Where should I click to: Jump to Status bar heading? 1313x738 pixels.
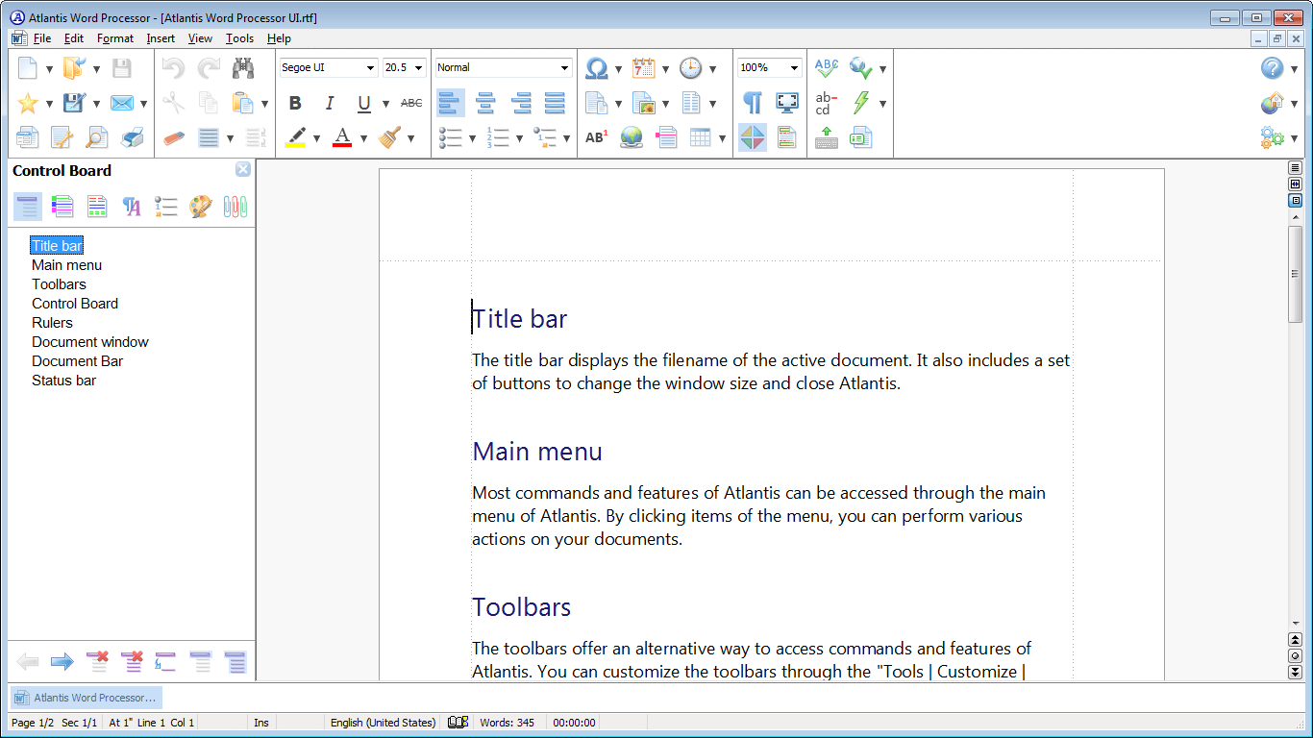point(63,381)
